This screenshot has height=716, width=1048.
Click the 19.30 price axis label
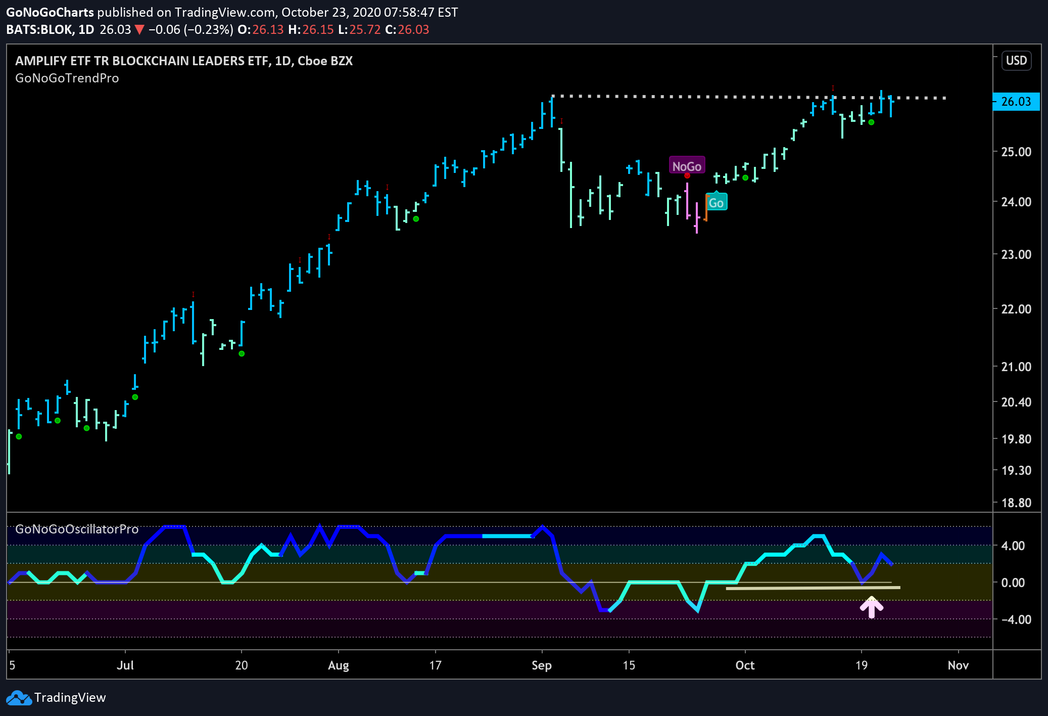point(1017,470)
